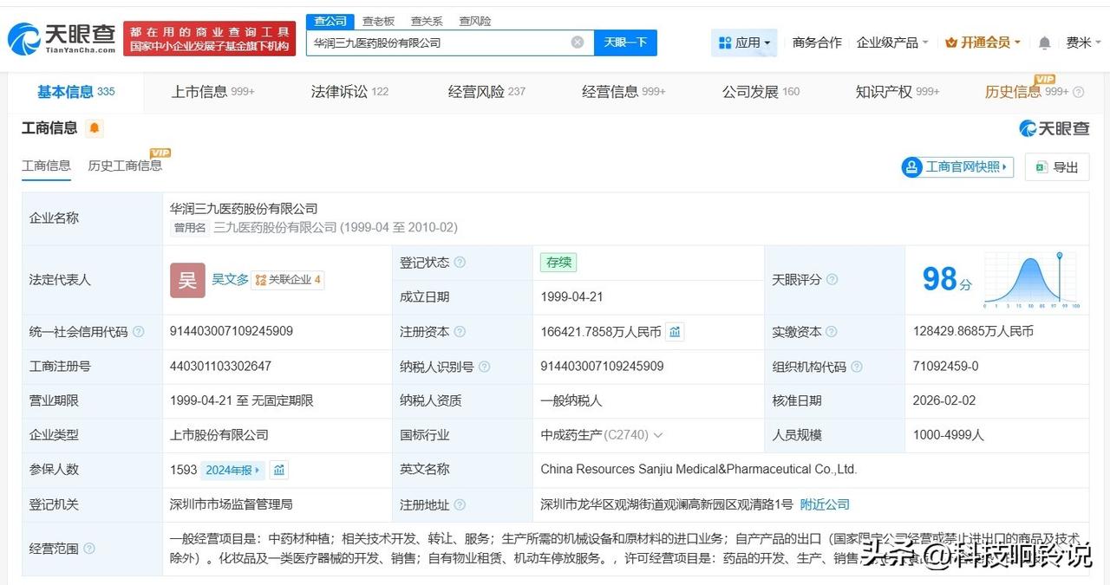Screen dimensions: 1110x585
Task: Select the 公司发展 160 tab
Action: coord(761,91)
